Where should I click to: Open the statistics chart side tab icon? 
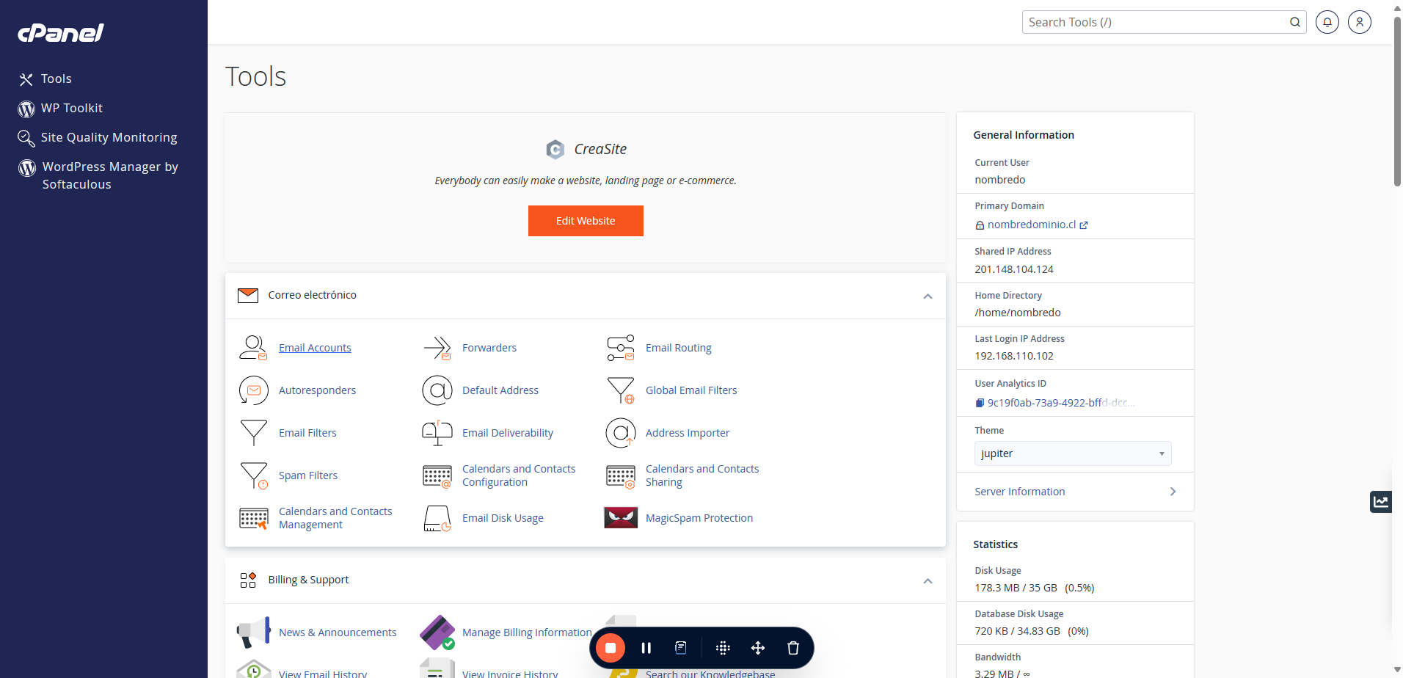1381,502
